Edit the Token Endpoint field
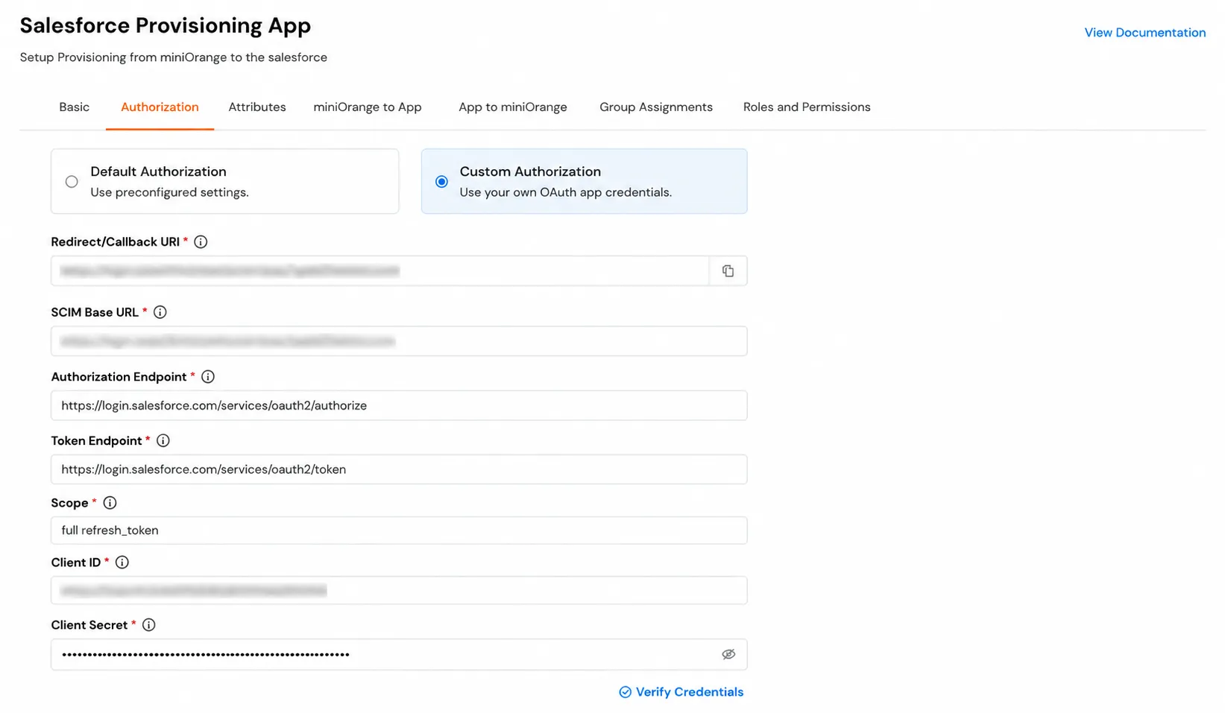Viewport: 1225px width, 713px height. click(399, 469)
